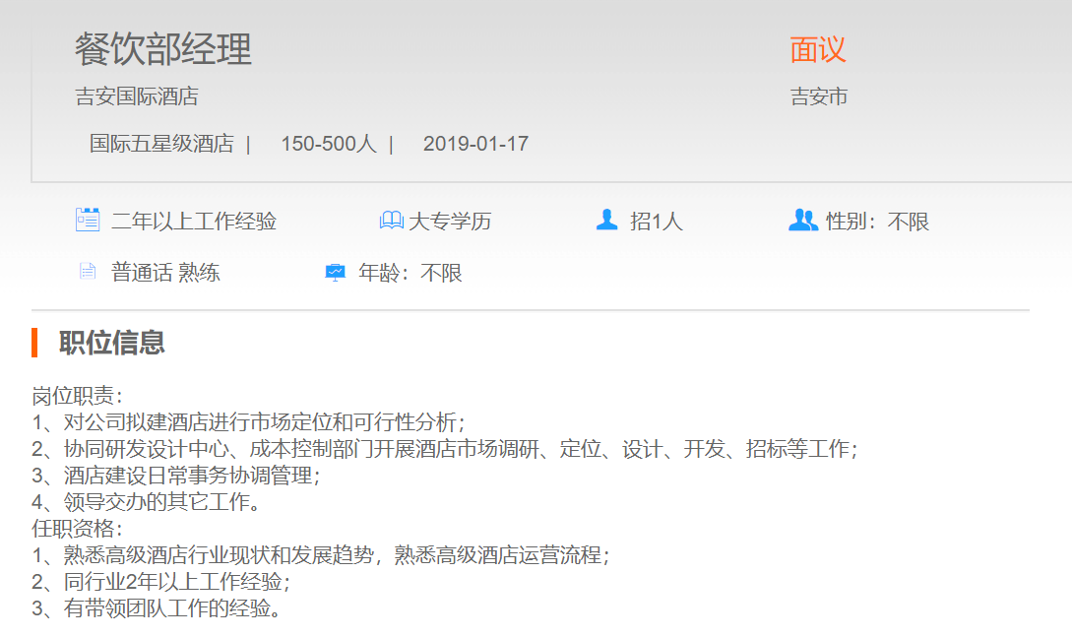The height and width of the screenshot is (638, 1072).
Task: Click the orange 面议 salary text
Action: 818,49
